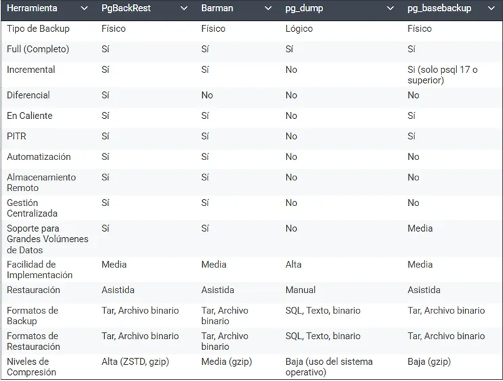The height and width of the screenshot is (381, 503).
Task: Click the 'Si (solo psql 17 o superior)' cell
Action: point(442,75)
